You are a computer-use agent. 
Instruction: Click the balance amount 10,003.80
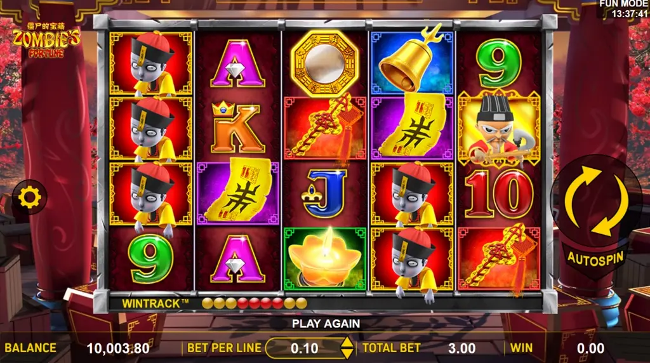[x=118, y=348]
